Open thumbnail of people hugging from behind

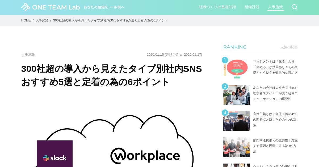click(237, 147)
